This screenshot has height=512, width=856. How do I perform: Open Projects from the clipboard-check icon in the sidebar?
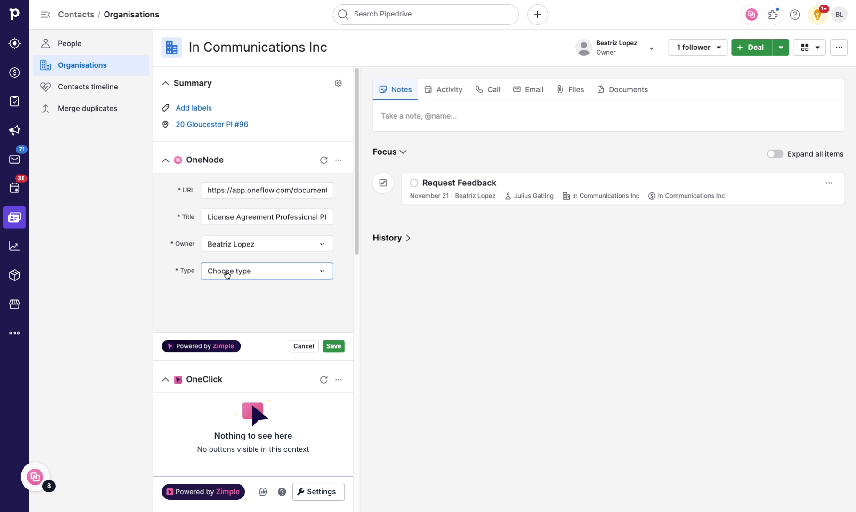click(15, 101)
